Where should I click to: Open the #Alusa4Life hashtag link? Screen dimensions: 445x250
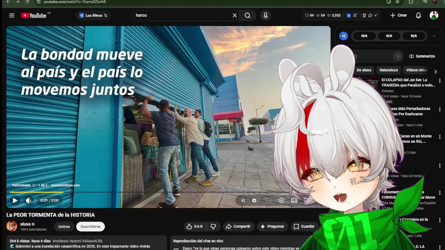[92, 241]
